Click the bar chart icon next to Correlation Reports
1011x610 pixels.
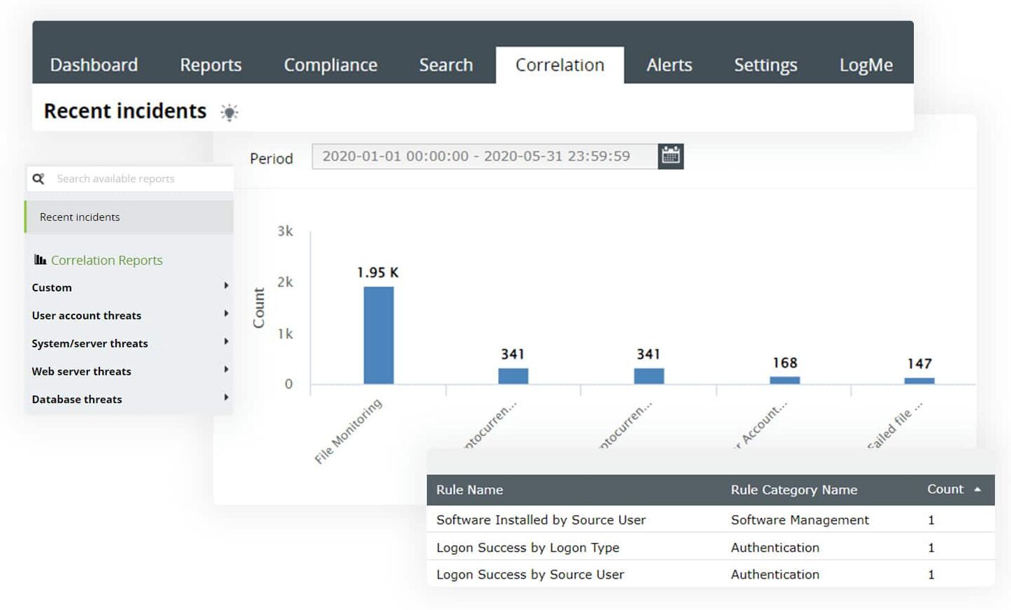(x=40, y=259)
